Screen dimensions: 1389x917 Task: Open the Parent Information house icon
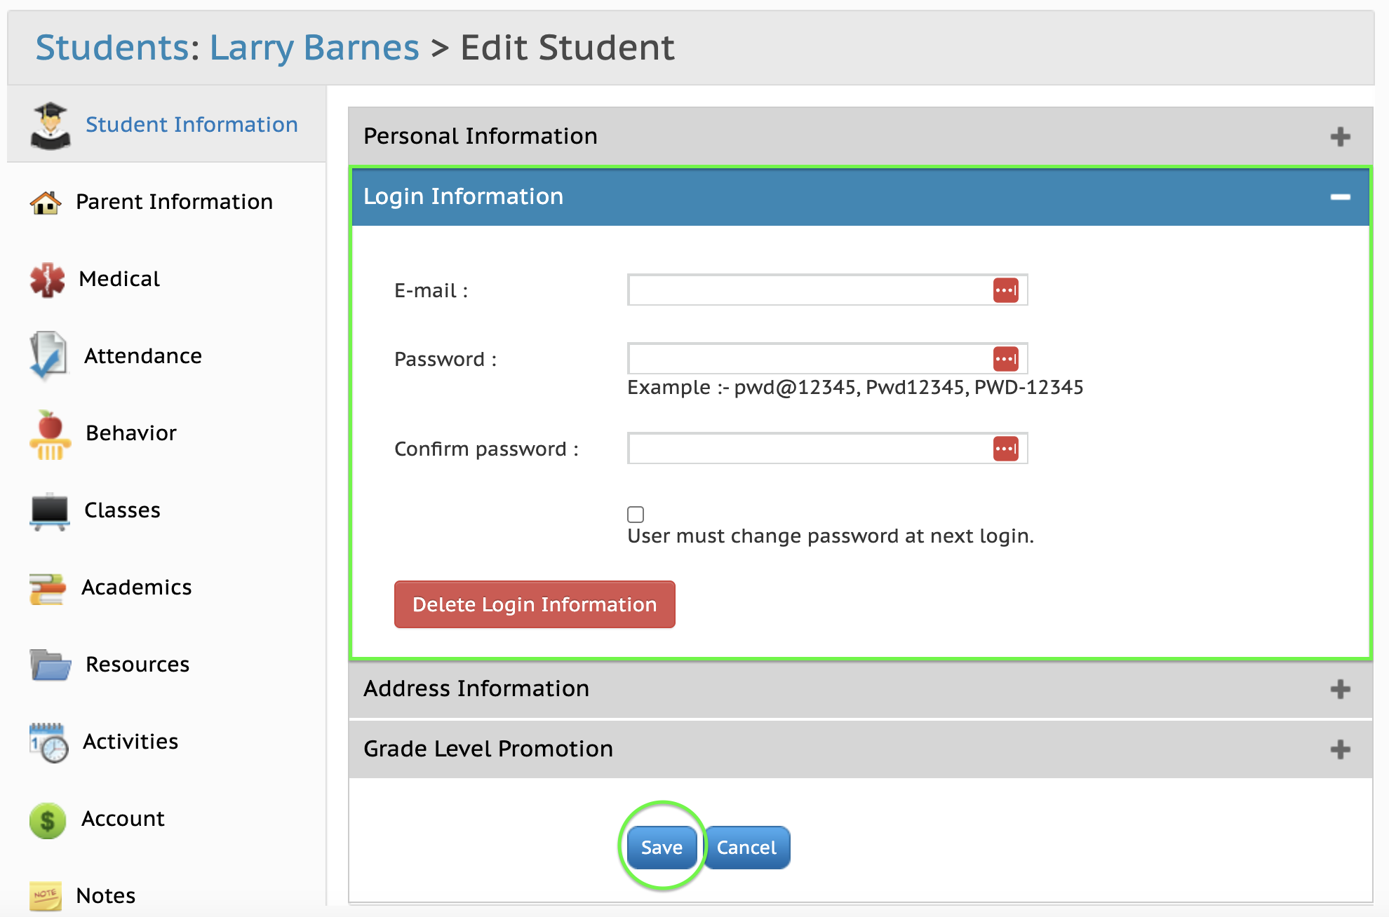46,203
